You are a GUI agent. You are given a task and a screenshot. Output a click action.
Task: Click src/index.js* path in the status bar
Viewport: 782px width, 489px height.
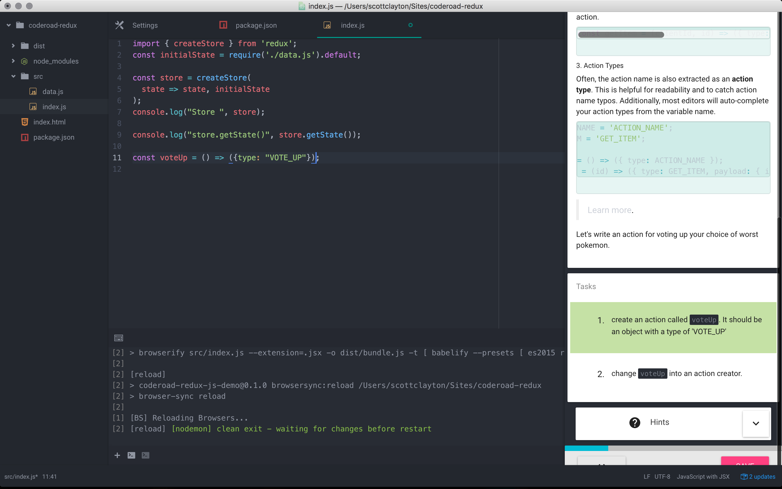pos(21,477)
